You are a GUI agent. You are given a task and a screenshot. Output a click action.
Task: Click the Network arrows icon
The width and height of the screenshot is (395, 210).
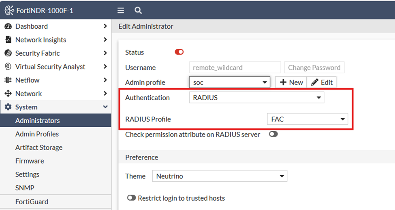click(8, 93)
